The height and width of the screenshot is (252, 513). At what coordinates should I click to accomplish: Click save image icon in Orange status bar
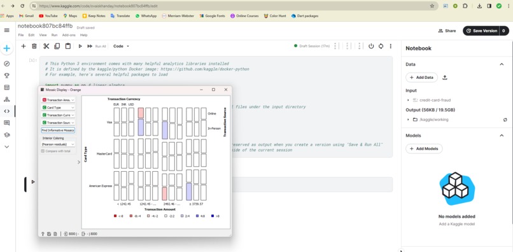[49, 234]
